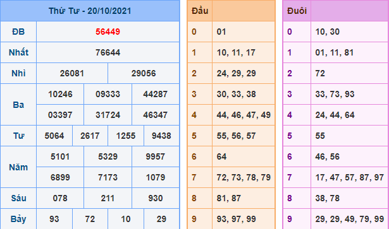Select the Sáu number 078
Image resolution: width=389 pixels, height=229 pixels.
[x=60, y=198]
